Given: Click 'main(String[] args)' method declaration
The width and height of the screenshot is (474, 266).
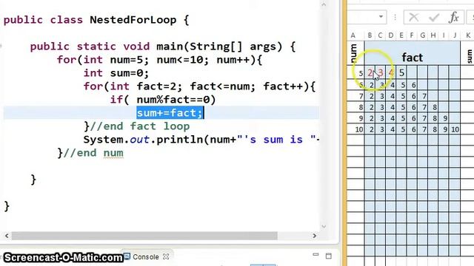Looking at the screenshot, I should 219,47.
